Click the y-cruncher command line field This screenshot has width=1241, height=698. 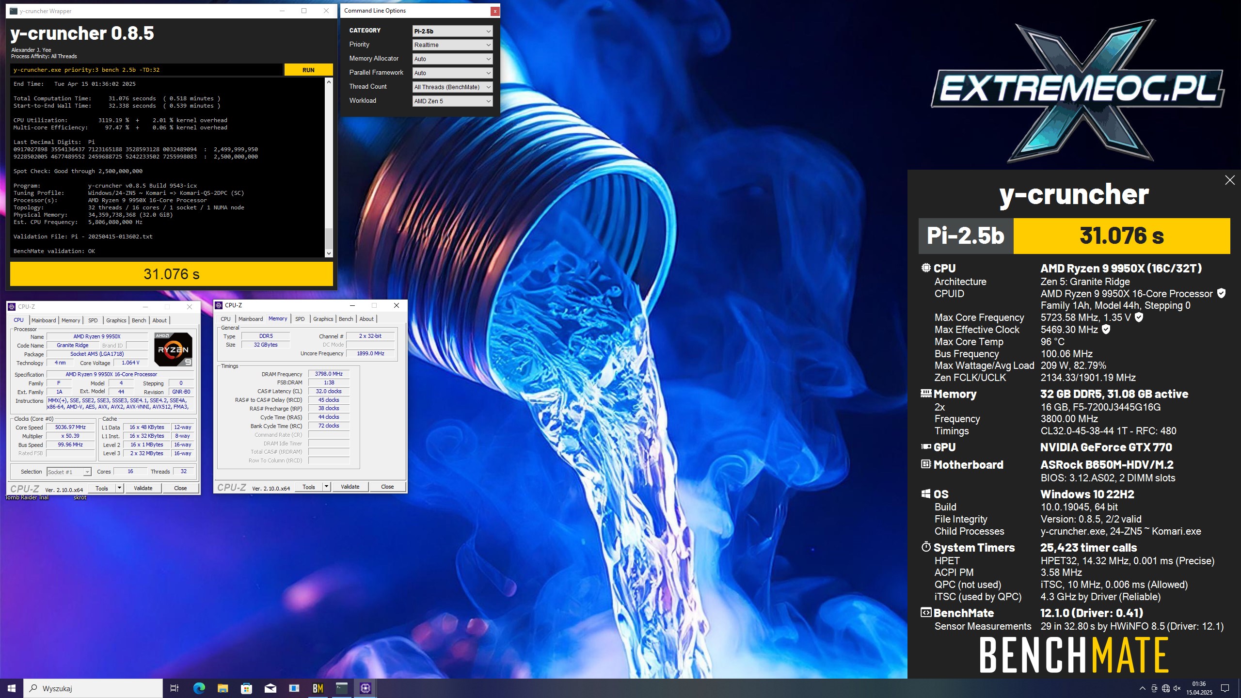click(146, 70)
